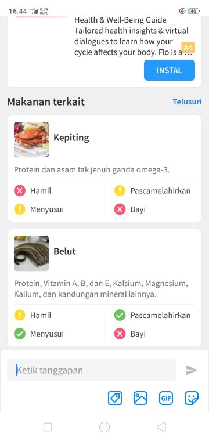Tap the yellow warning icon for Kepiting Pascamelahirkan
This screenshot has height=441, width=209.
(x=120, y=191)
